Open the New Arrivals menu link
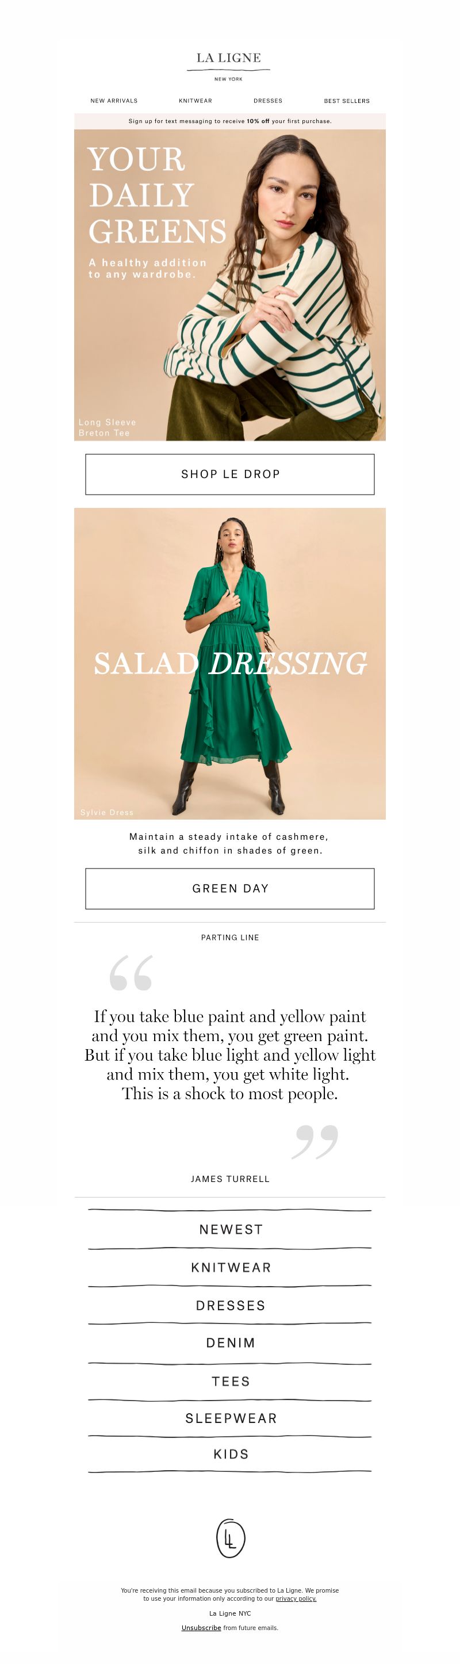The width and height of the screenshot is (460, 1664). click(114, 101)
